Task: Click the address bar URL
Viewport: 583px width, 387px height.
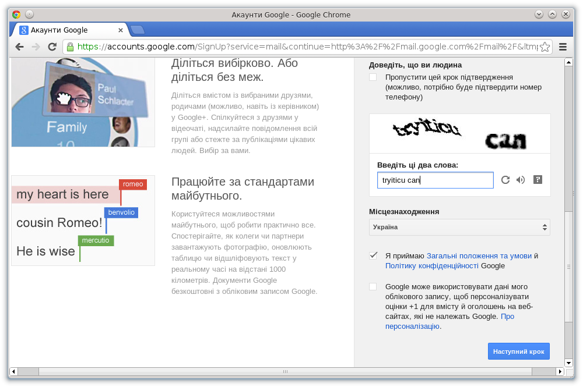Action: (x=307, y=47)
